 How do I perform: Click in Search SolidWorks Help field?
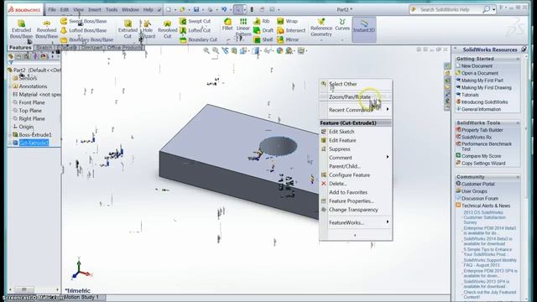[449, 9]
